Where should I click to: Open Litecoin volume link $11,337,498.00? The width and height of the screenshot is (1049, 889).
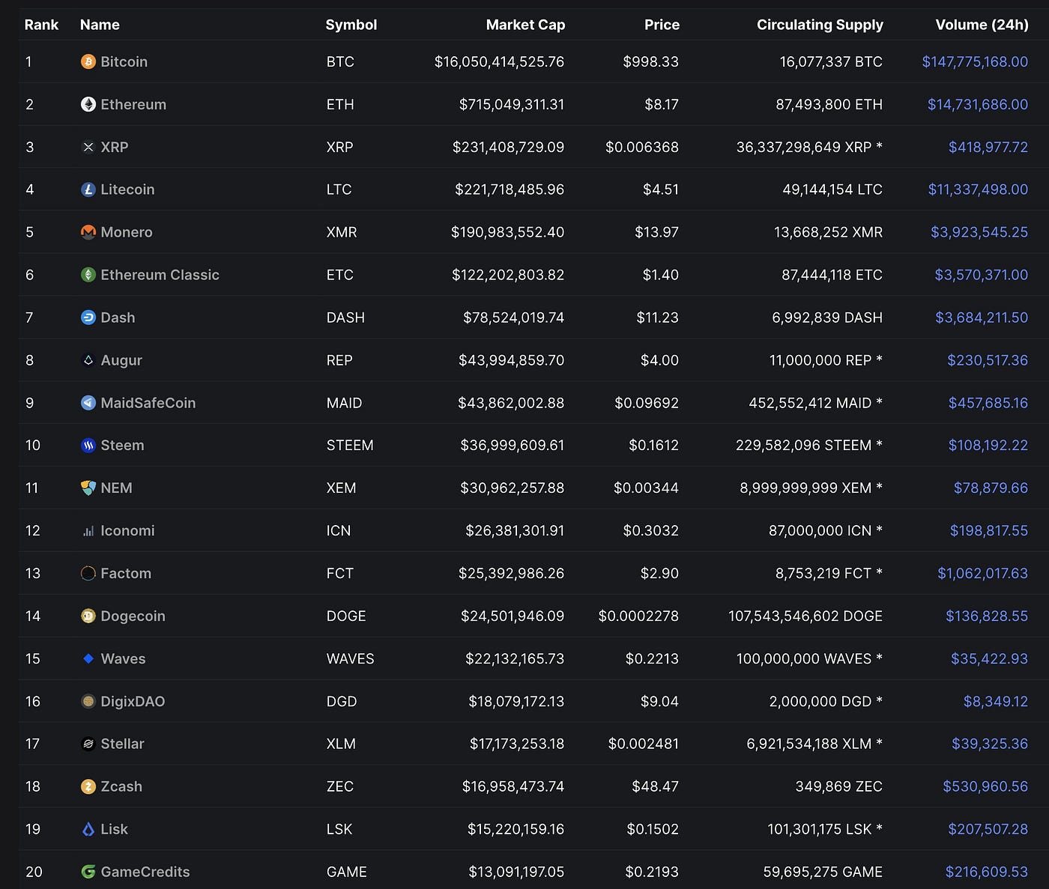click(x=978, y=189)
